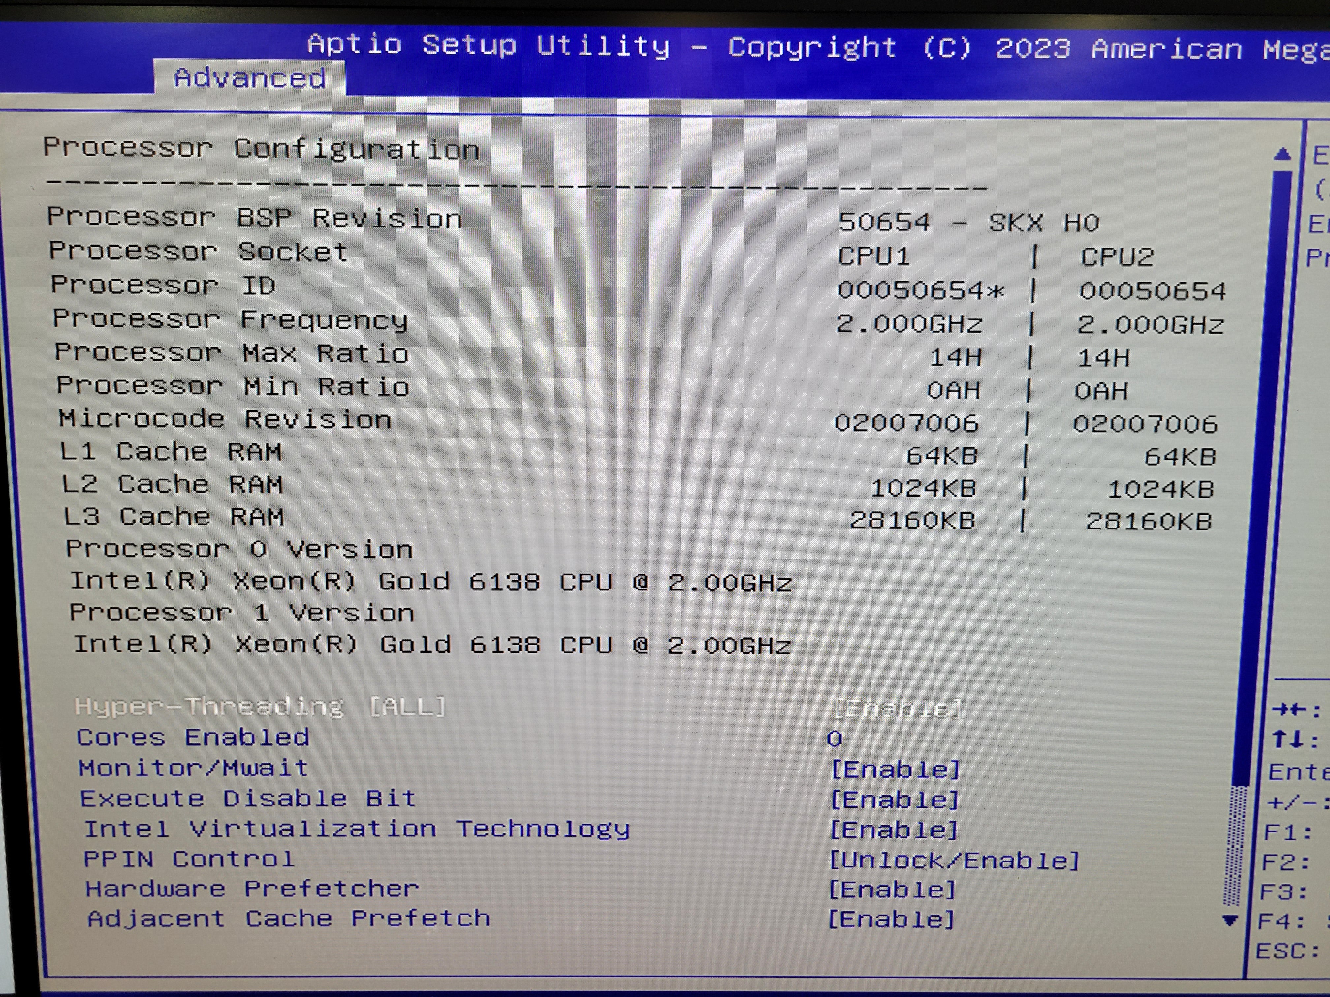Select the Adjacent Cache Prefetch setting
1330x997 pixels.
(x=289, y=919)
